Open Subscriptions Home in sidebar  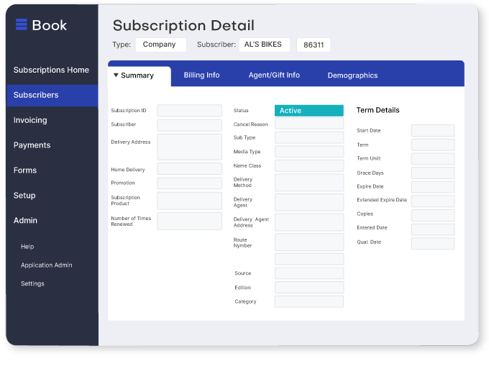tap(51, 70)
